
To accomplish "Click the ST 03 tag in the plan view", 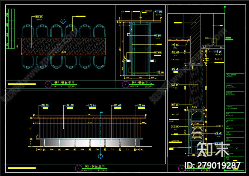I will coord(39,17).
